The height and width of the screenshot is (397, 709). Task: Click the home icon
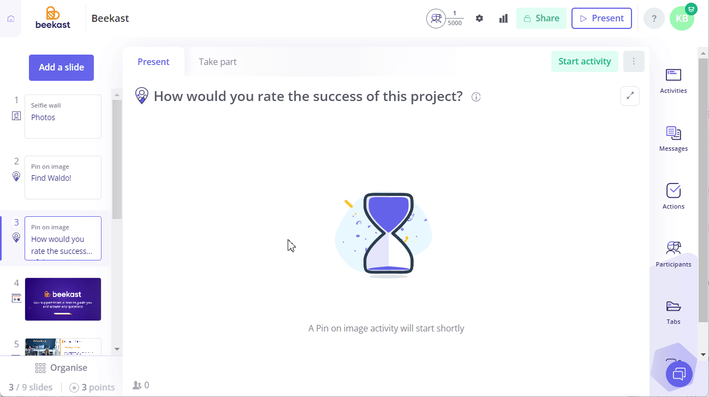(11, 19)
